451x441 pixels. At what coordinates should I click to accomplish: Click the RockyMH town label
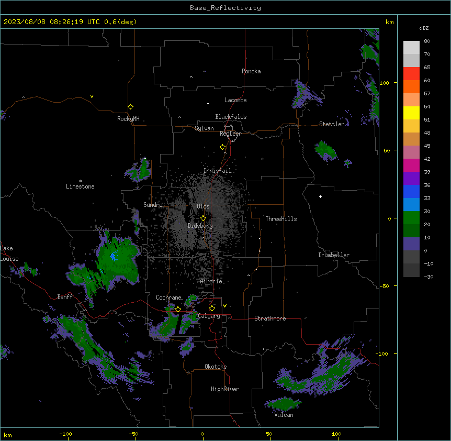[x=128, y=119]
